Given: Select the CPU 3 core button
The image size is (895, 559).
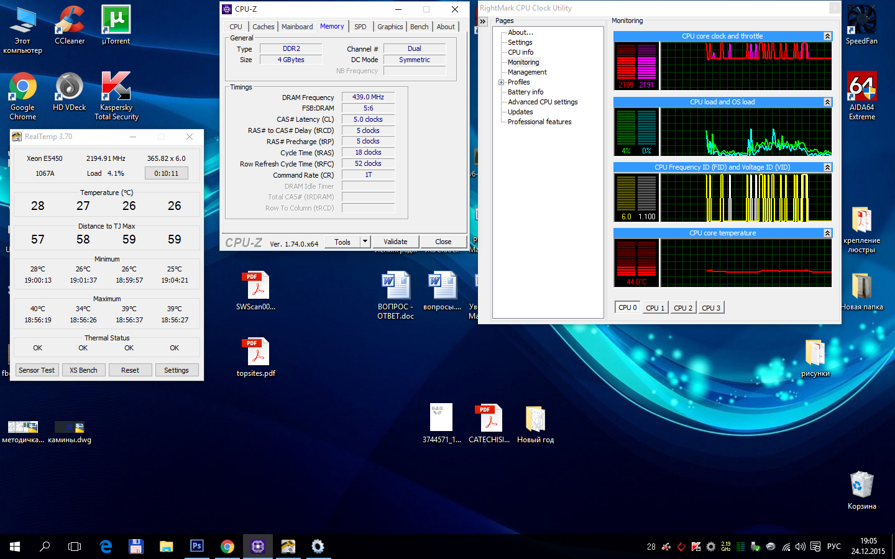Looking at the screenshot, I should (x=710, y=307).
